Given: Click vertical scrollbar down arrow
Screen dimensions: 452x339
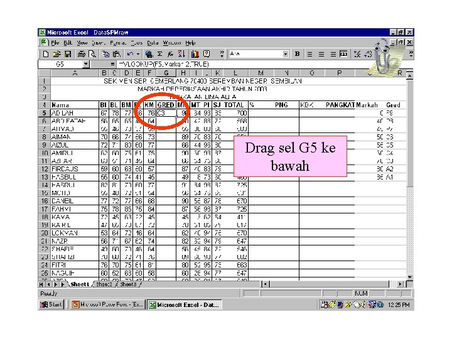Looking at the screenshot, I should pos(410,277).
